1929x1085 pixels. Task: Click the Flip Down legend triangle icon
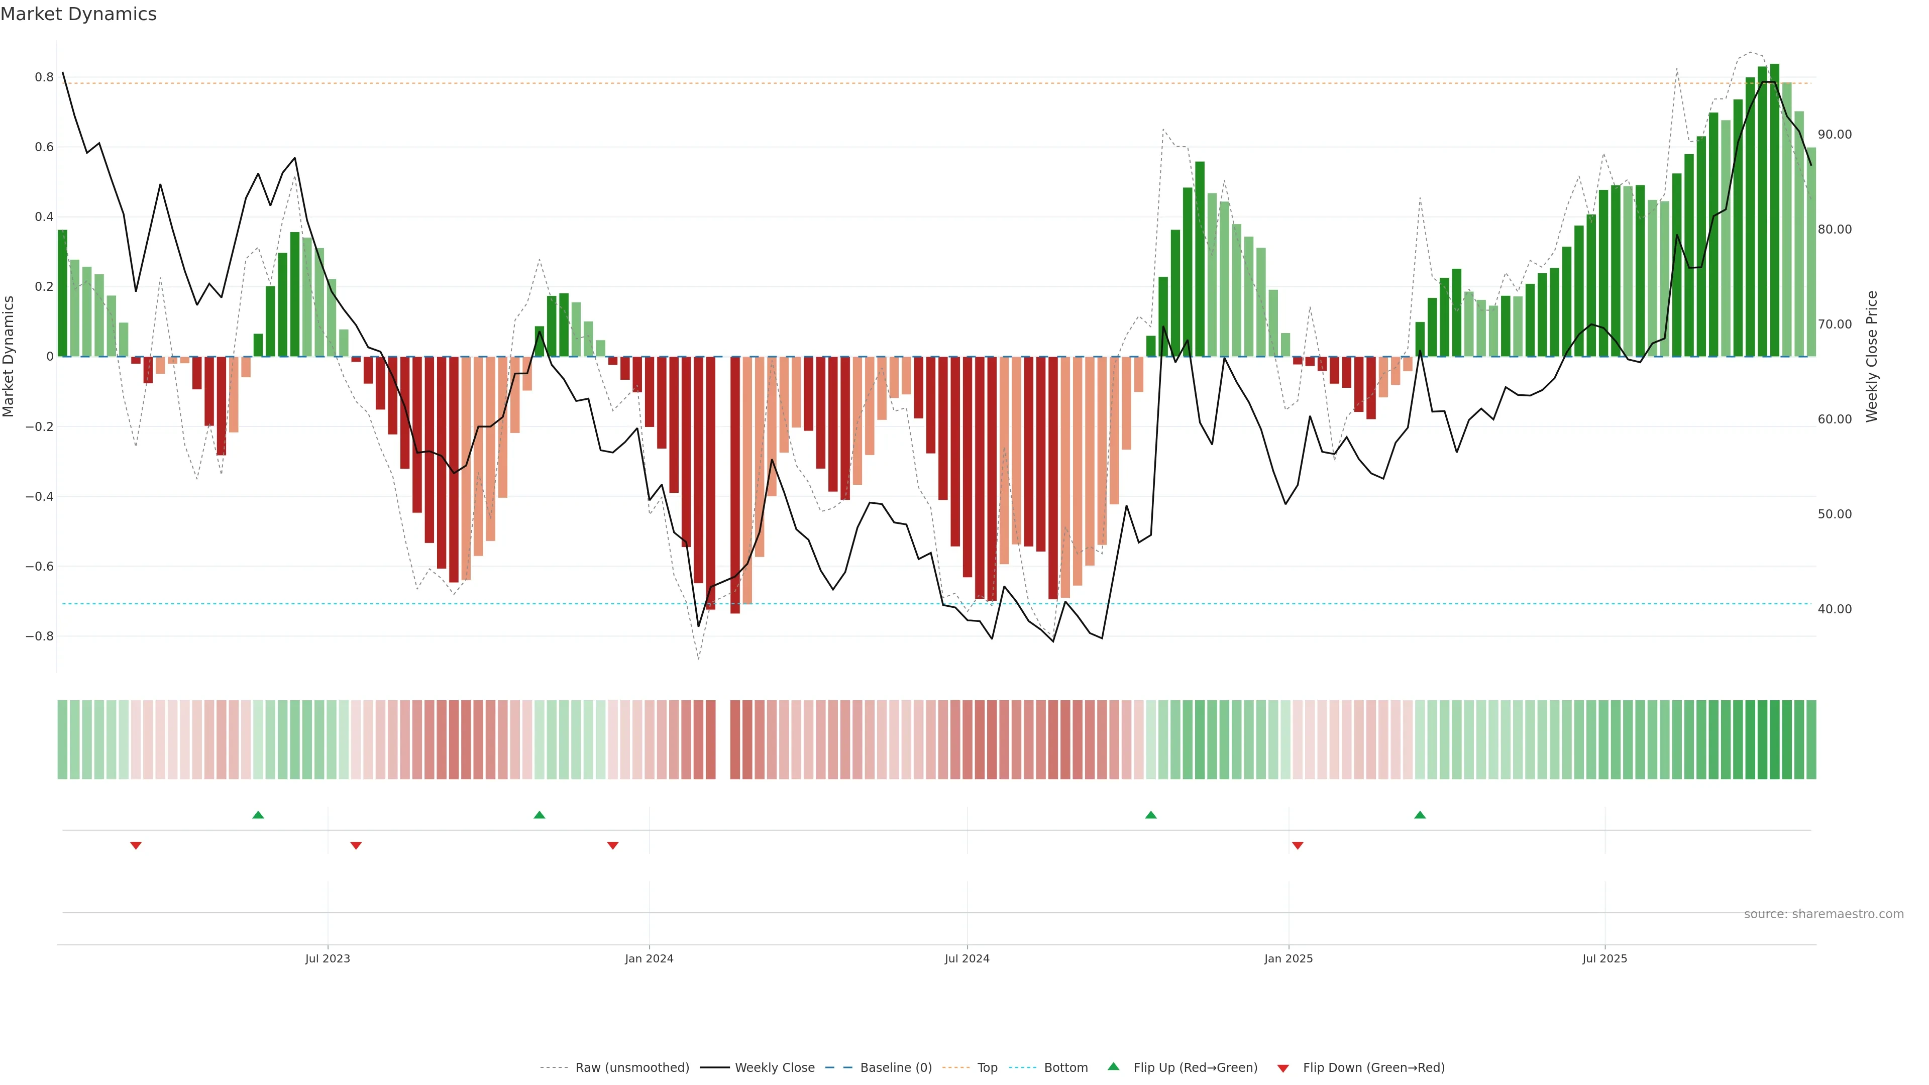point(1283,1068)
